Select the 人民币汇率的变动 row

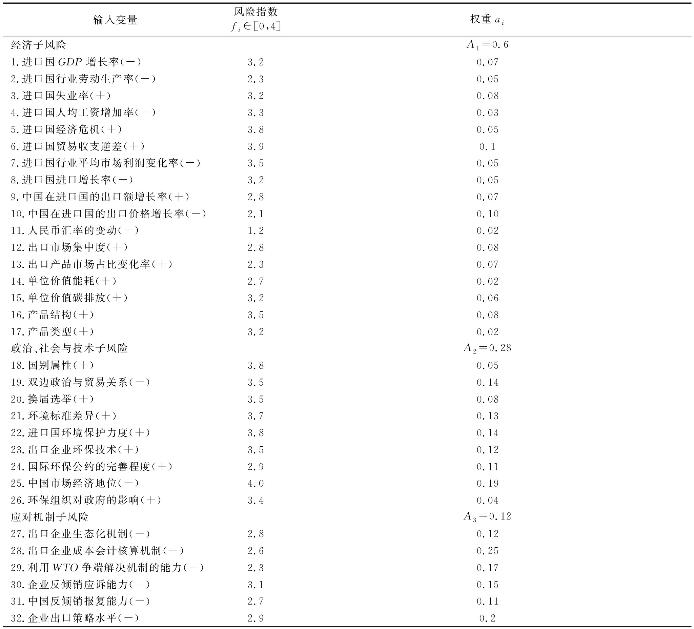75,230
